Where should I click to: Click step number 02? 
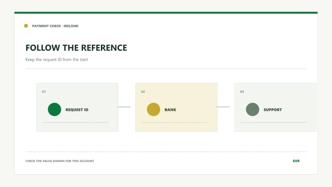[x=143, y=91]
